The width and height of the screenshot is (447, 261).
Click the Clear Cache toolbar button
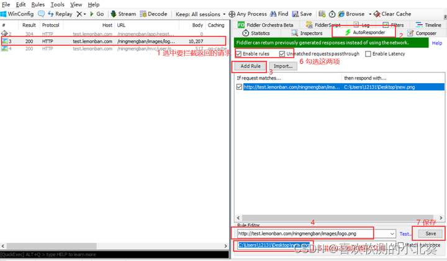[392, 14]
